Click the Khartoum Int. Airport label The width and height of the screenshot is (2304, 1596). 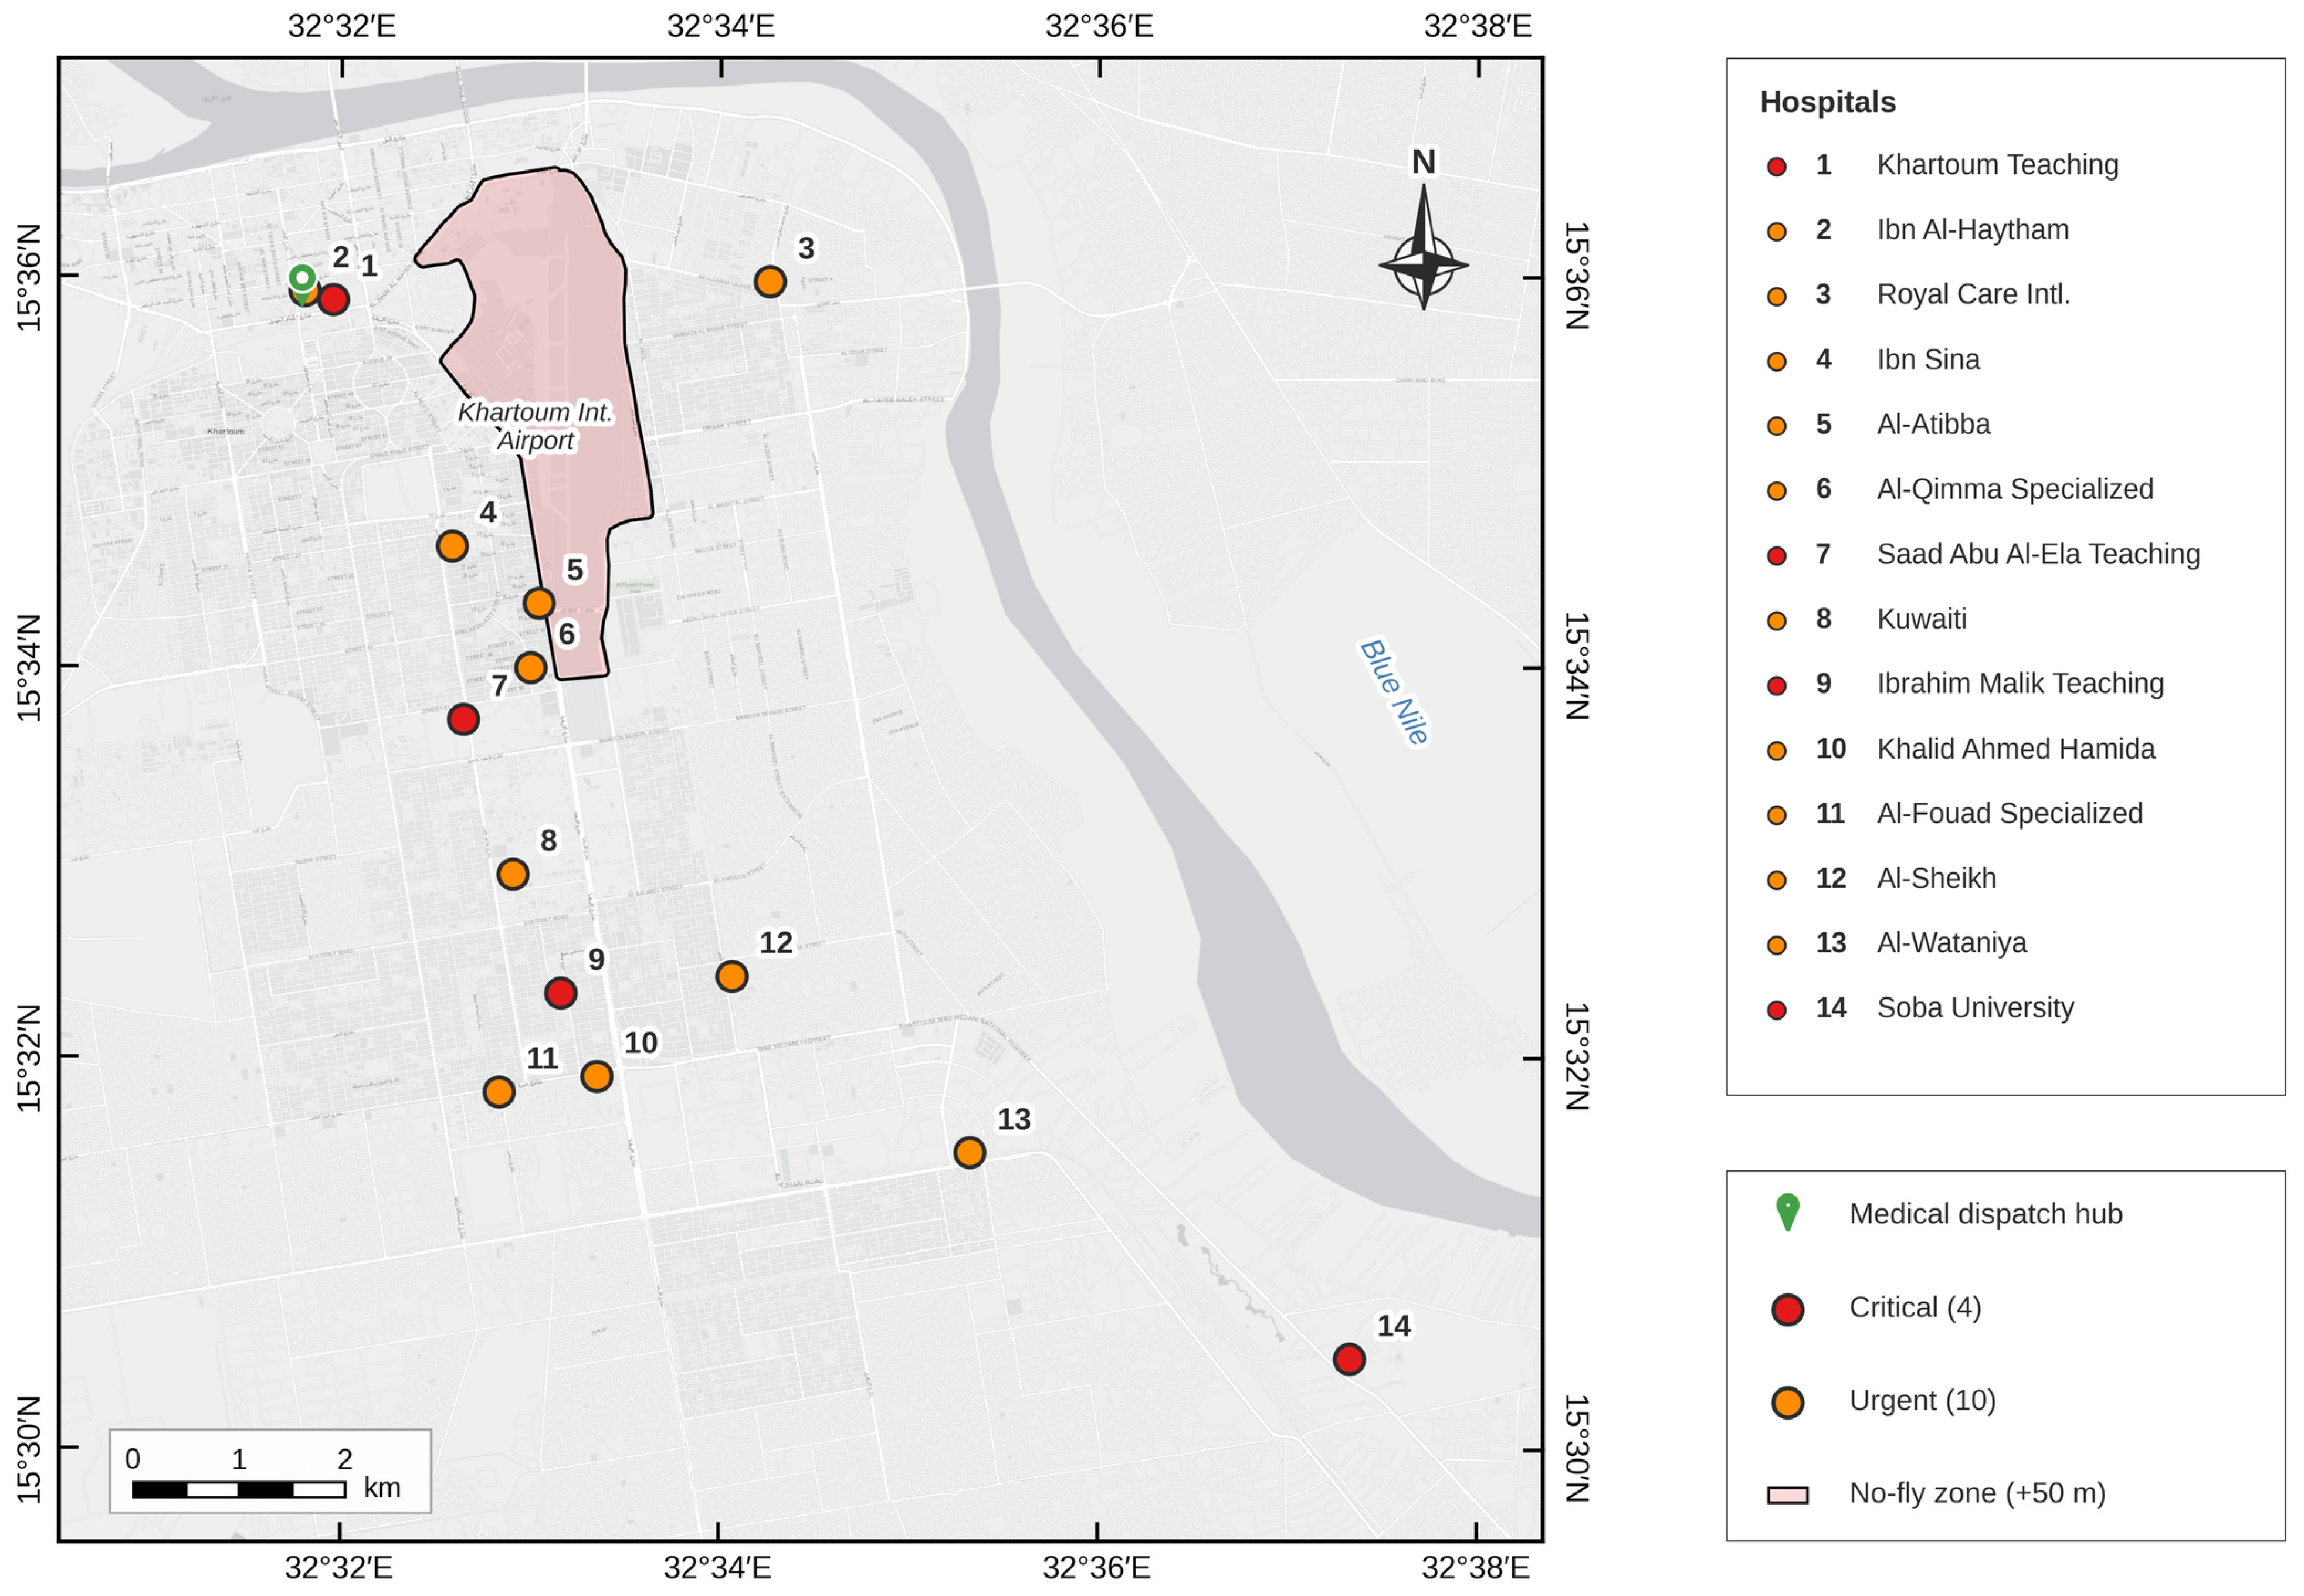535,426
